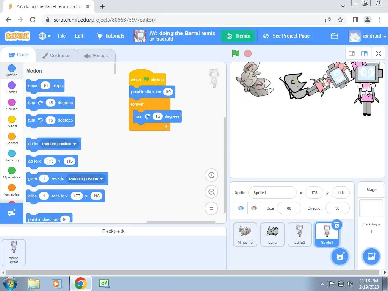388x291 pixels.
Task: Zoom in the code workspace
Action: [211, 175]
